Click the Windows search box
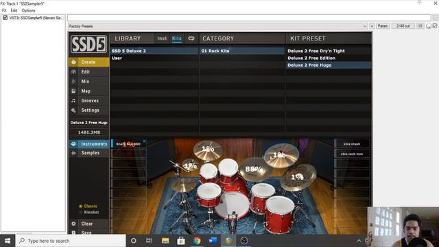Screen dimensions: 439x247 tap(71, 241)
